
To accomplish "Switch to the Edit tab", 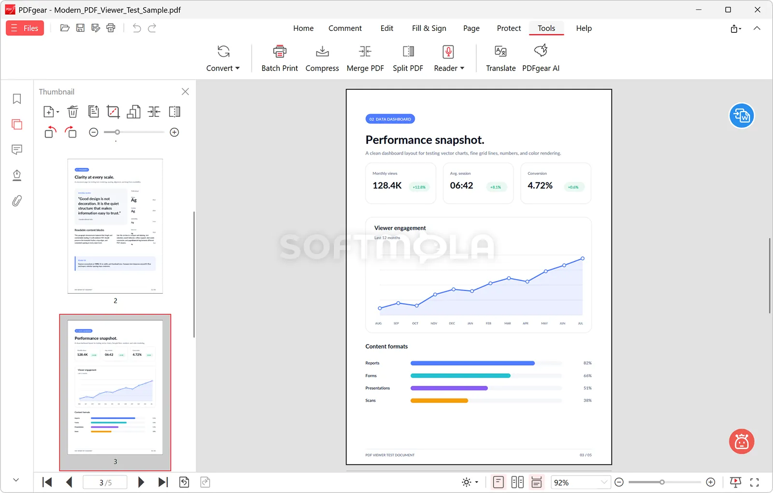I will [386, 28].
